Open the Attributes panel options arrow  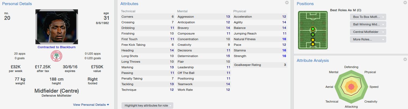pos(287,3)
